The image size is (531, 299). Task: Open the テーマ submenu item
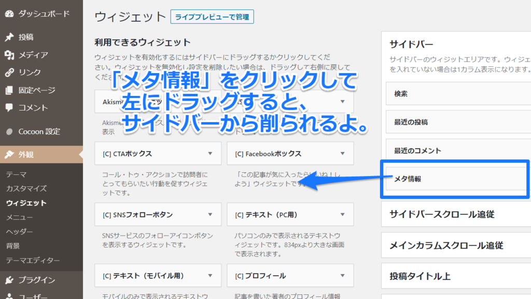tap(16, 174)
